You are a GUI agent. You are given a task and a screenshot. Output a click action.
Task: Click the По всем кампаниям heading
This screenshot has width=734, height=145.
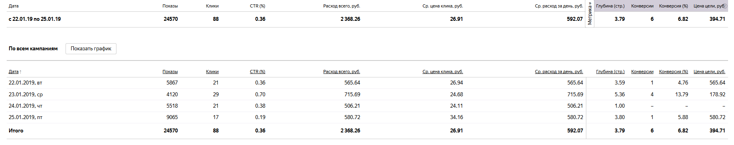[x=33, y=49]
